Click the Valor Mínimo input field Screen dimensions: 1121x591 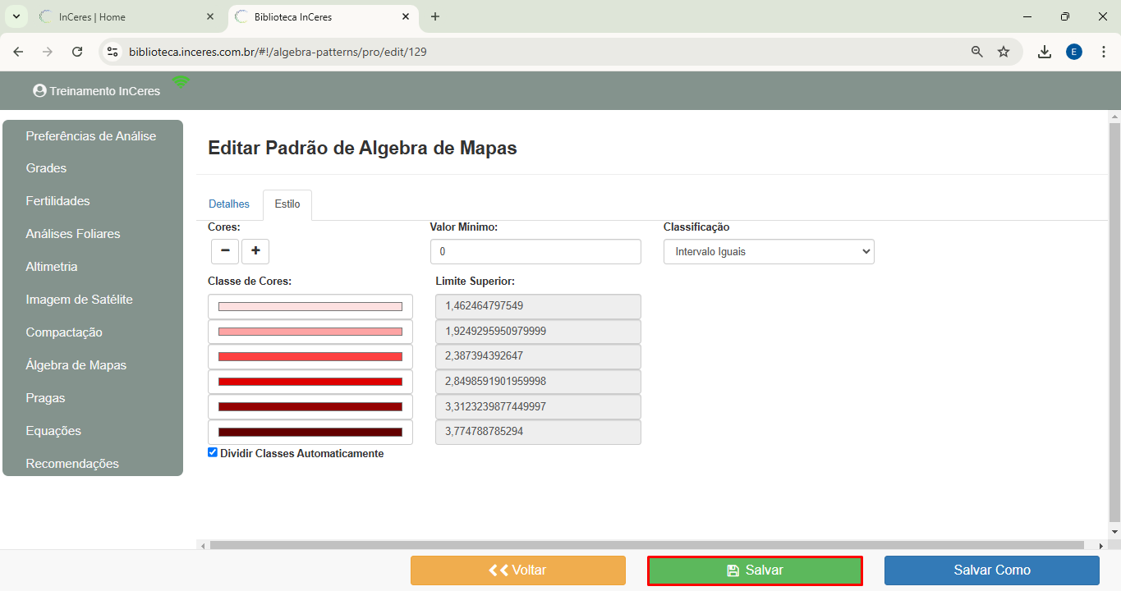[x=535, y=252]
